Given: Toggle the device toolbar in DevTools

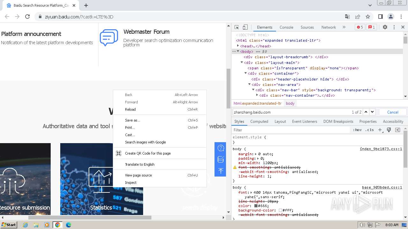Looking at the screenshot, I should click(x=245, y=27).
